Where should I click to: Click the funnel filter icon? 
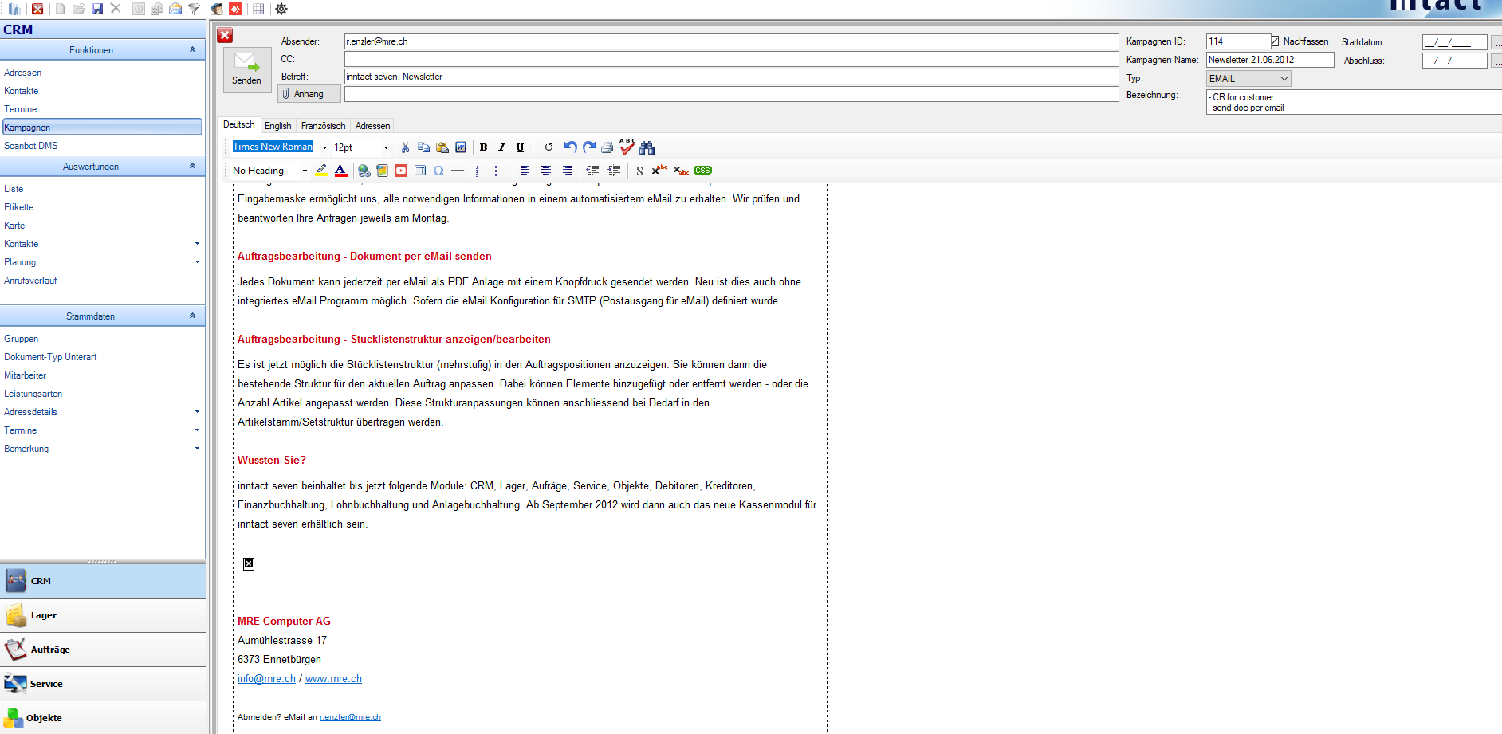194,9
